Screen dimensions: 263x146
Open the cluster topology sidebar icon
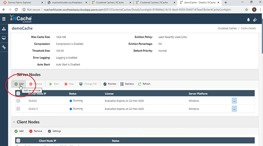click(4, 29)
